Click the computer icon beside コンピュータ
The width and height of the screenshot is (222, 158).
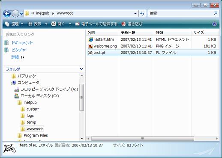14,83
